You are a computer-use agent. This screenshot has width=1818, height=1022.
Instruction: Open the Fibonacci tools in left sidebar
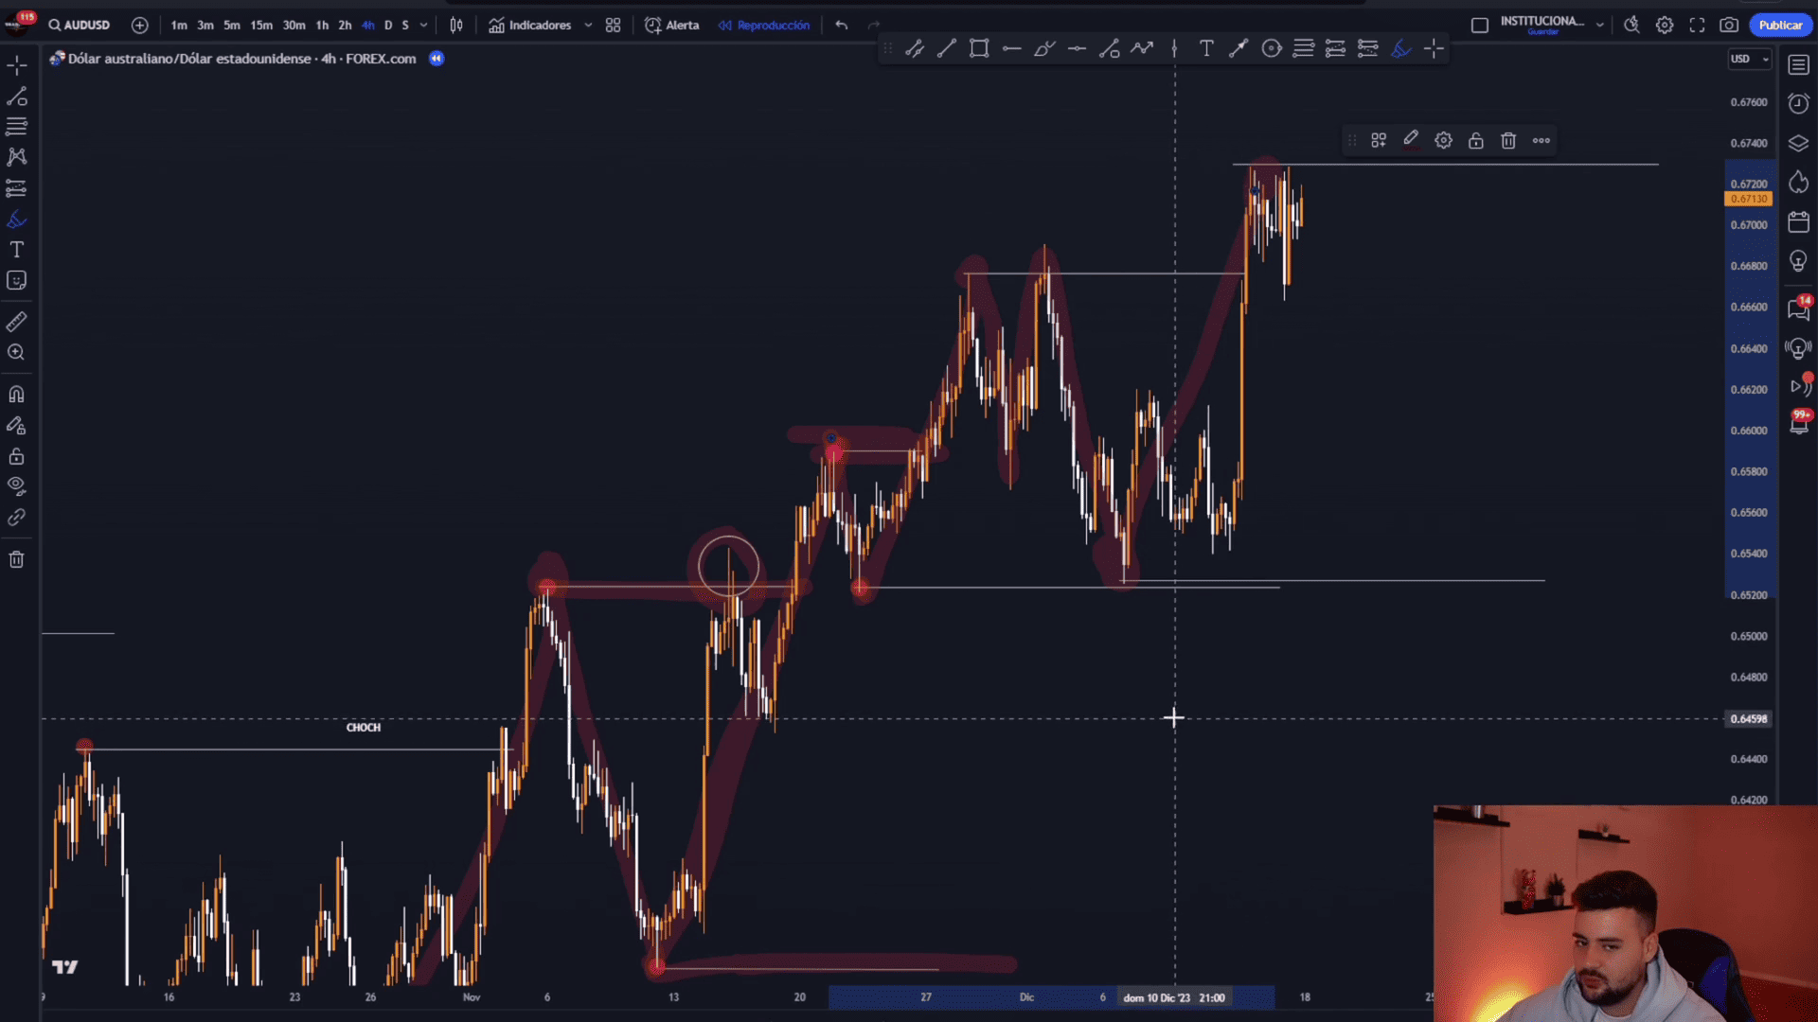click(x=16, y=127)
